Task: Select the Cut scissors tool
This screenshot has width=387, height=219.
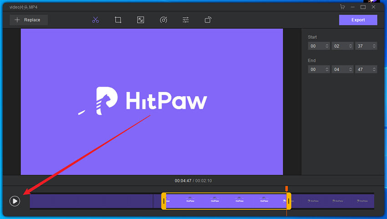Action: (96, 20)
